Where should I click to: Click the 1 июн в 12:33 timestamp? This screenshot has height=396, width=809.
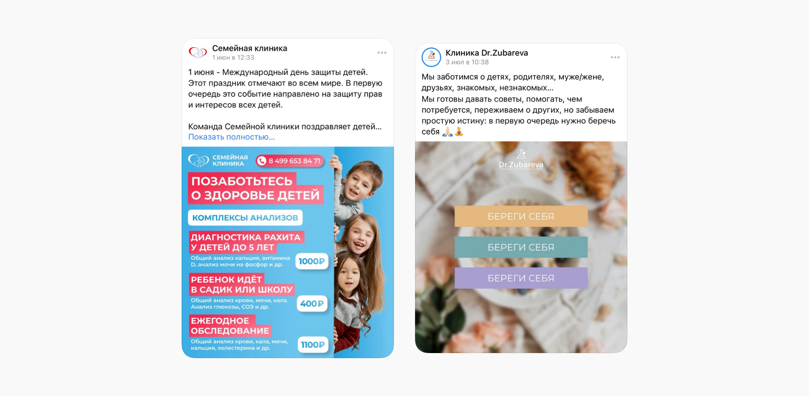pyautogui.click(x=233, y=58)
